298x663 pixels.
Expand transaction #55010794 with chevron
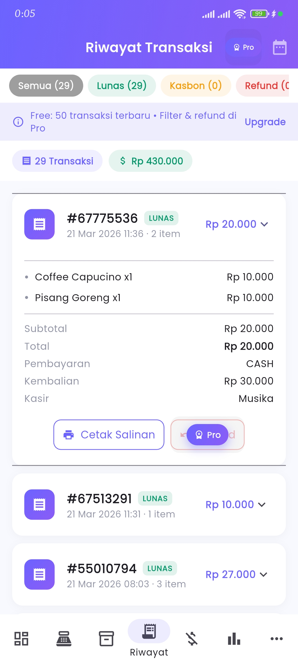point(264,575)
